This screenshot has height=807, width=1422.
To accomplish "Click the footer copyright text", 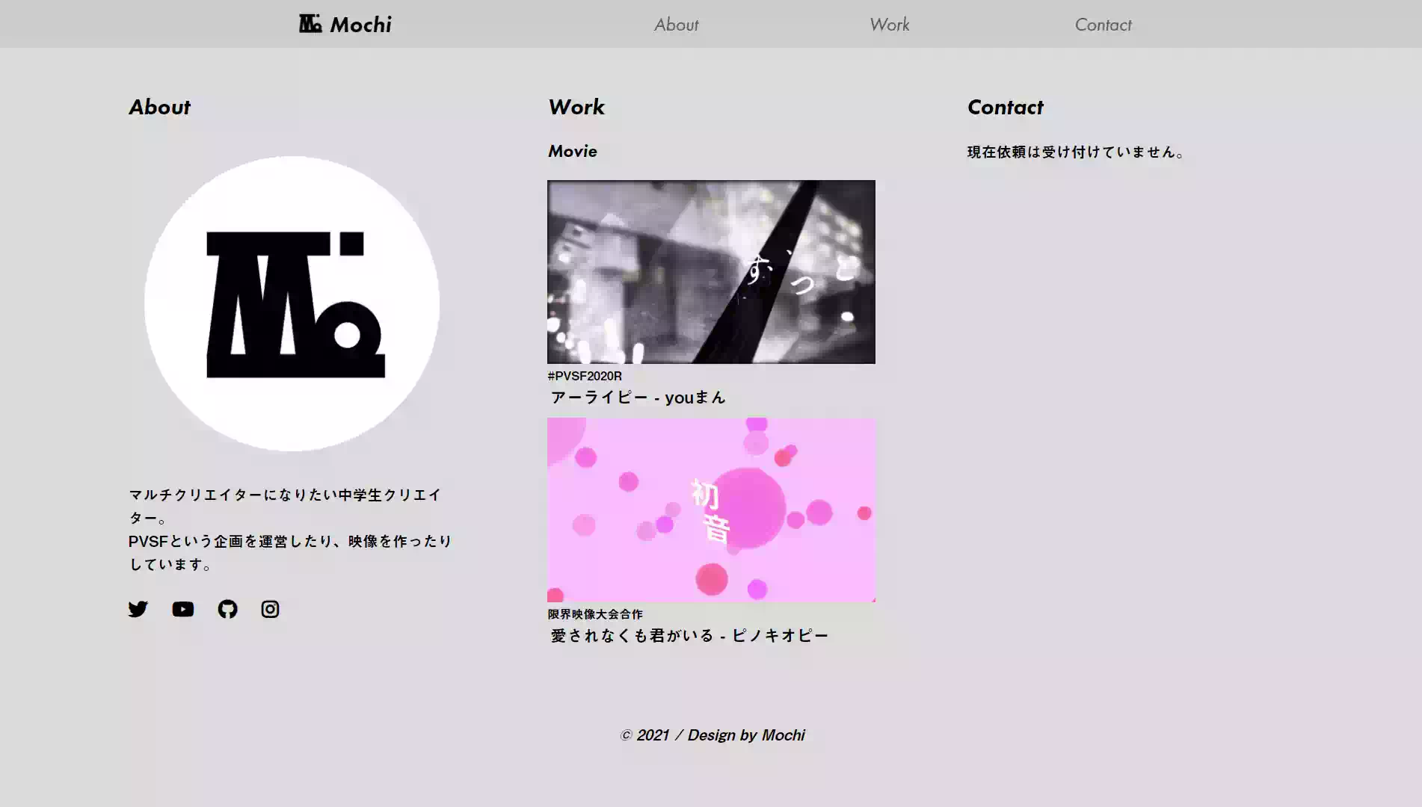I will click(712, 735).
